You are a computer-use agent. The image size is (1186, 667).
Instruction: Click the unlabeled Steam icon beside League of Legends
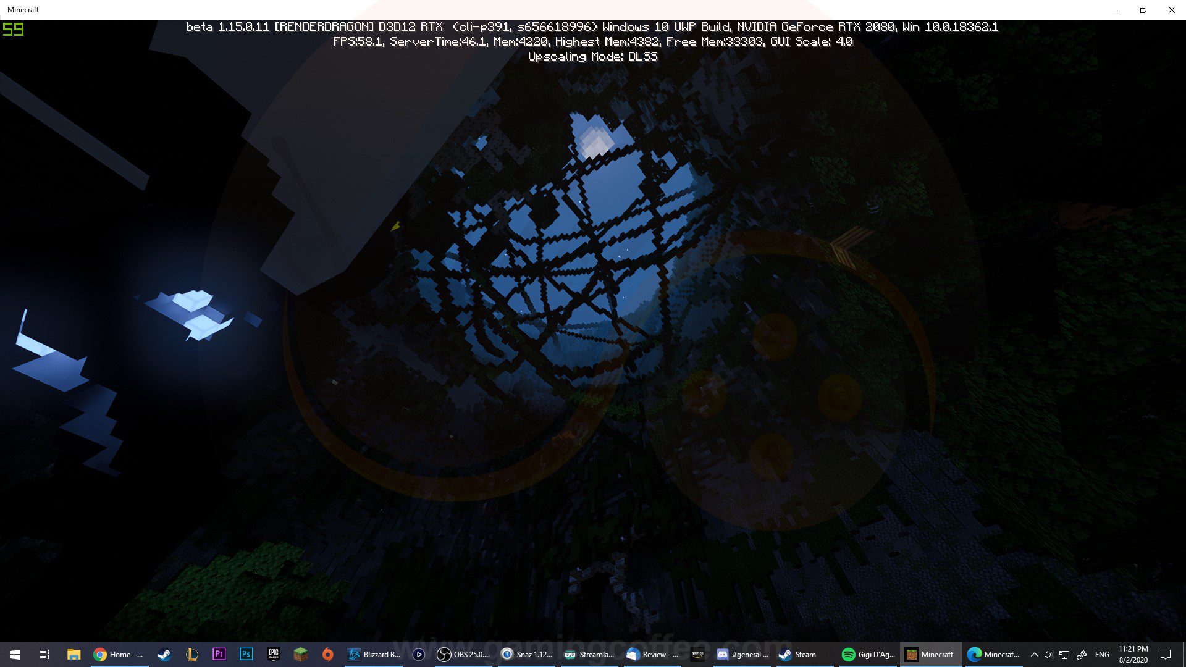pyautogui.click(x=164, y=654)
